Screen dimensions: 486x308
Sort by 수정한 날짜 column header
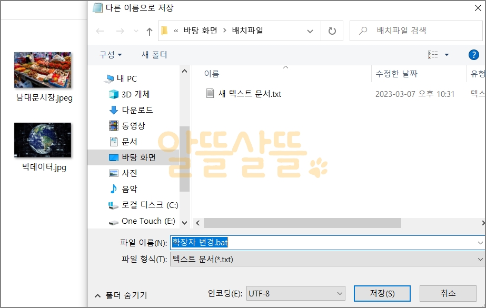pos(396,74)
